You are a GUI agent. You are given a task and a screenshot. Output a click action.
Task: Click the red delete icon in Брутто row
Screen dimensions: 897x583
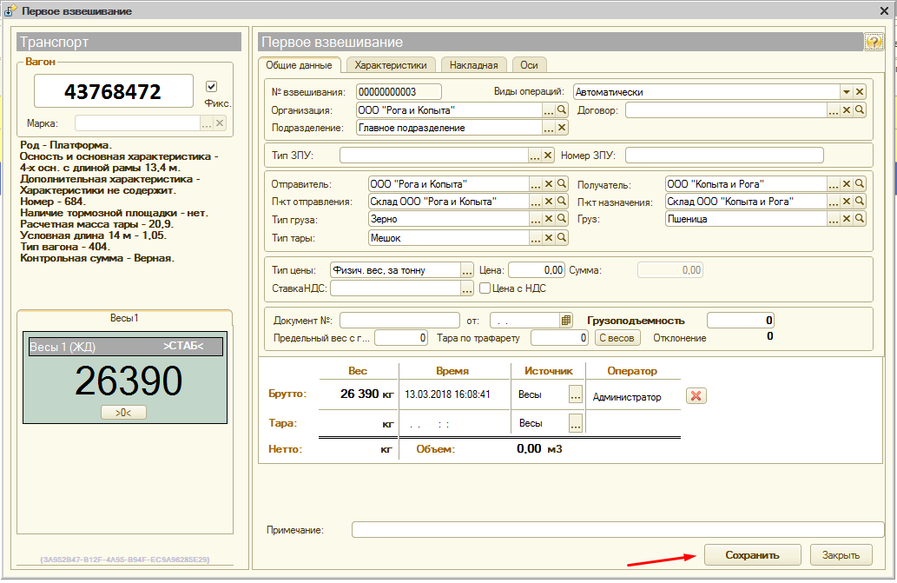pyautogui.click(x=696, y=396)
